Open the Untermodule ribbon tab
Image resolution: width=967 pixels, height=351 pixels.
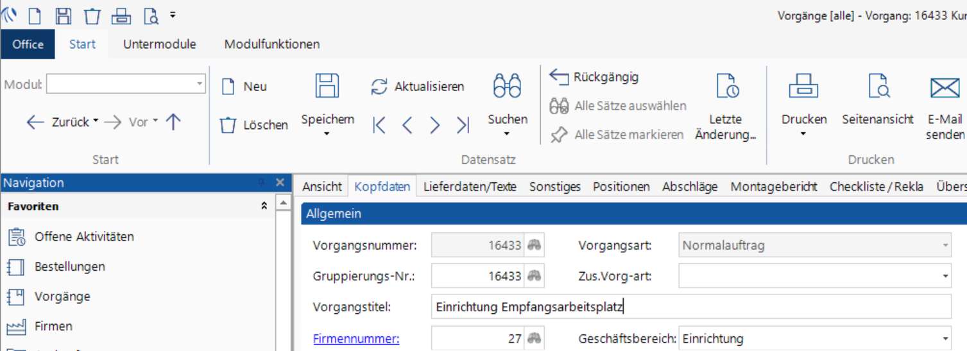tap(160, 44)
